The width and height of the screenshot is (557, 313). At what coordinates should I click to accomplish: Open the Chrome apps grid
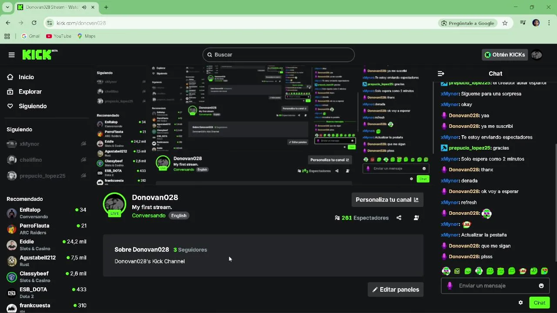pos(7,36)
